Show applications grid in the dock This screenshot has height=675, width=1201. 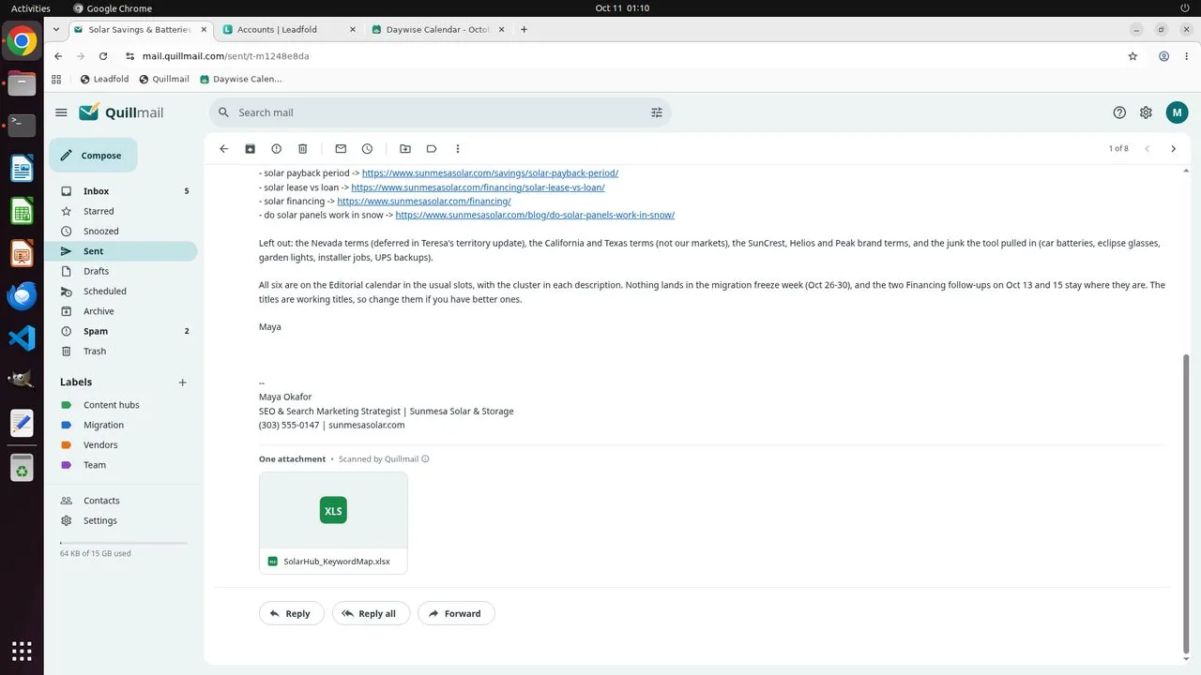22,651
